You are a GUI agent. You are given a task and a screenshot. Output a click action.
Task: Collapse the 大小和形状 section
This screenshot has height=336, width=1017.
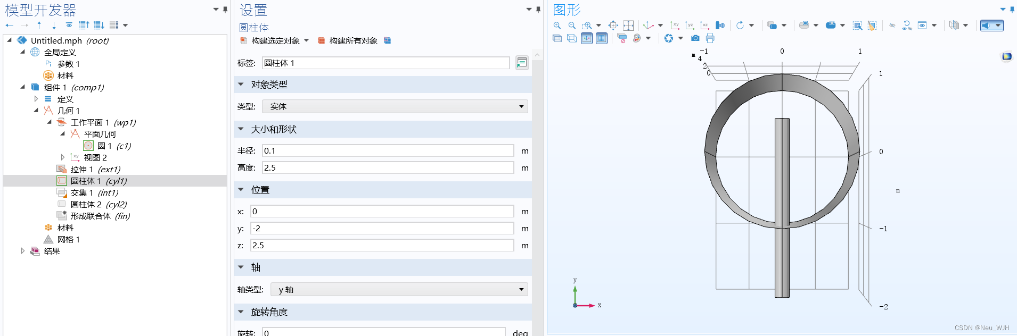click(241, 129)
